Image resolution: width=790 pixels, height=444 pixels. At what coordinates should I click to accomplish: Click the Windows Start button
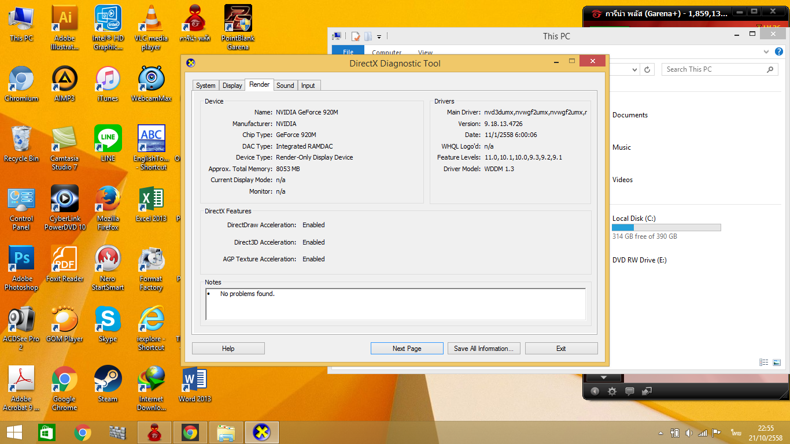(x=14, y=432)
